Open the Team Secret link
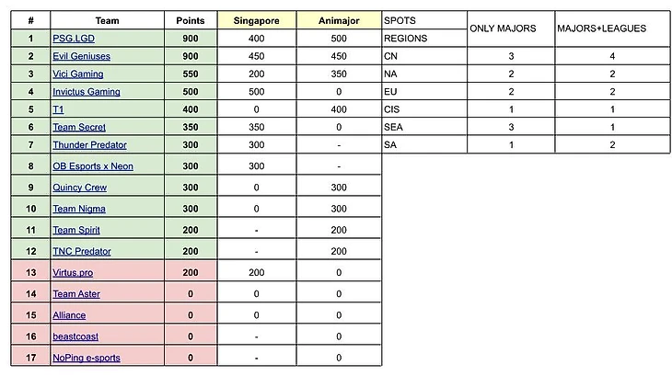 point(76,127)
